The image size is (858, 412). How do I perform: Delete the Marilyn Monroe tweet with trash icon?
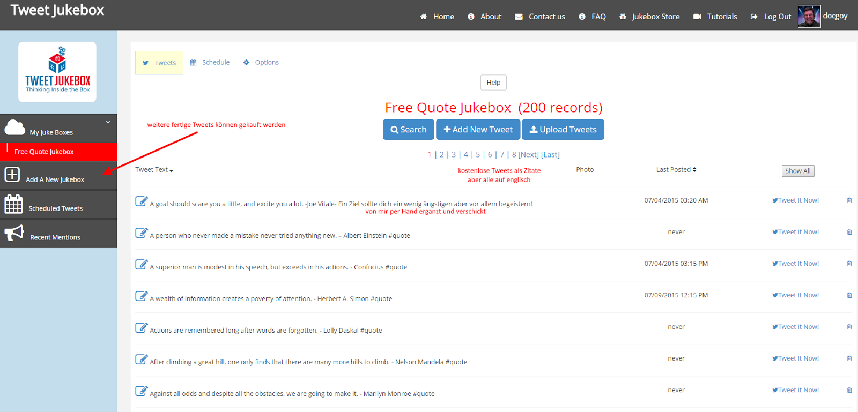coord(849,390)
